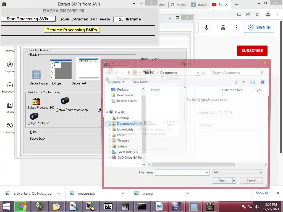The height and width of the screenshot is (212, 283).
Task: Go to YouTube Home in sidebar
Action: tap(10, 51)
